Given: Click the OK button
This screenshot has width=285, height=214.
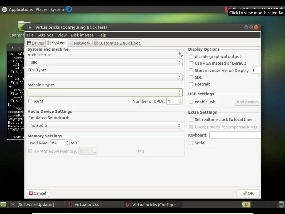Looking at the screenshot, I should (248, 193).
